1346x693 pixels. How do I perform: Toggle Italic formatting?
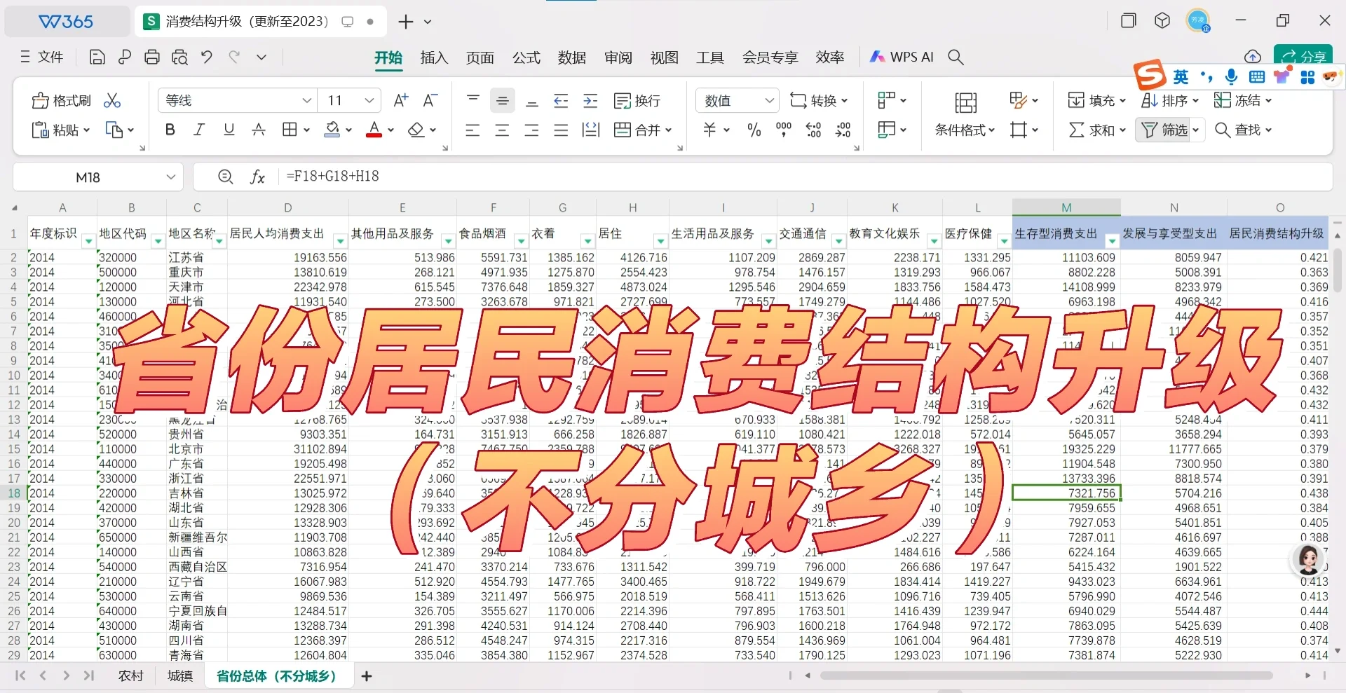[x=199, y=130]
